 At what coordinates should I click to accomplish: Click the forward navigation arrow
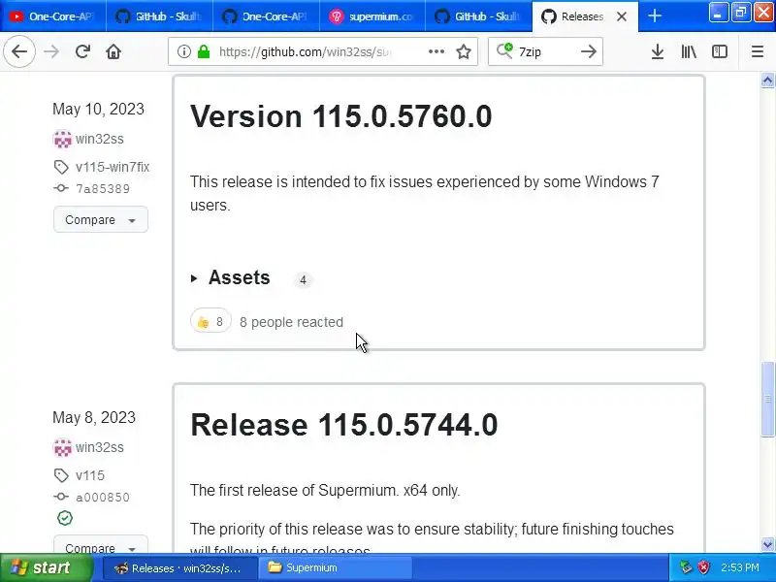51,51
